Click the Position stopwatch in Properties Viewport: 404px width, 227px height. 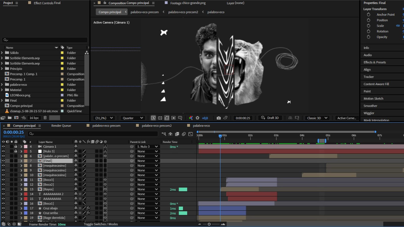(x=369, y=20)
